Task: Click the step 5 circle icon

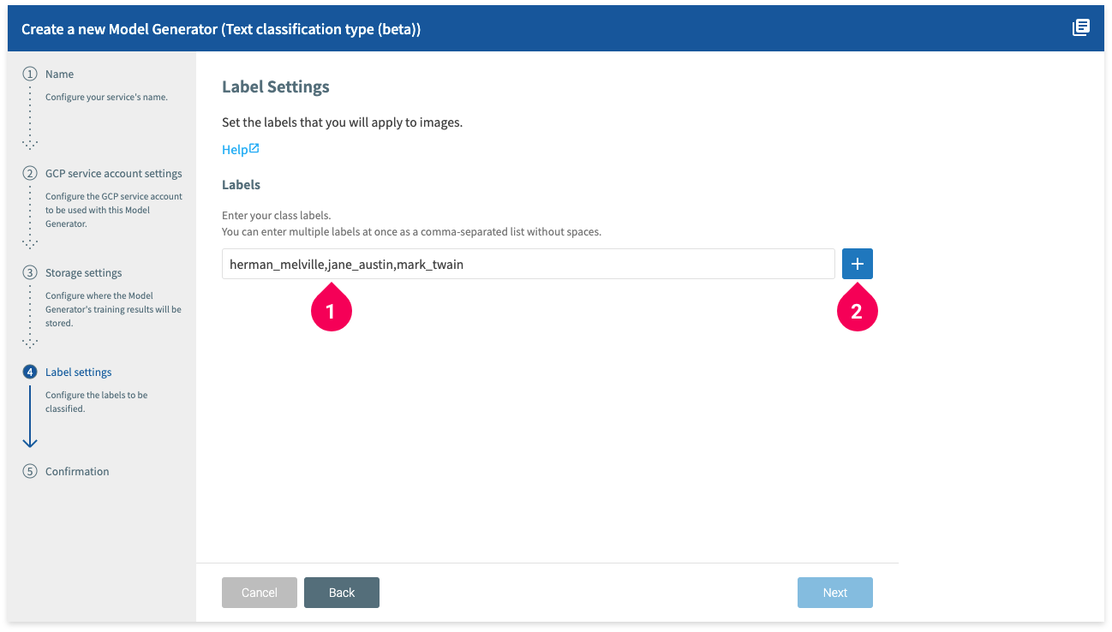Action: click(30, 472)
